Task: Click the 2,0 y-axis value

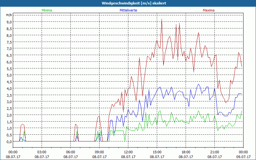Action: [9, 115]
